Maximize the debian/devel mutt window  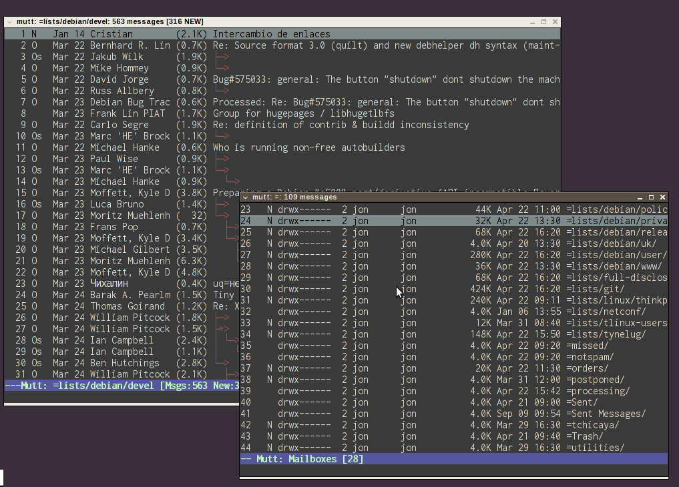[x=543, y=22]
